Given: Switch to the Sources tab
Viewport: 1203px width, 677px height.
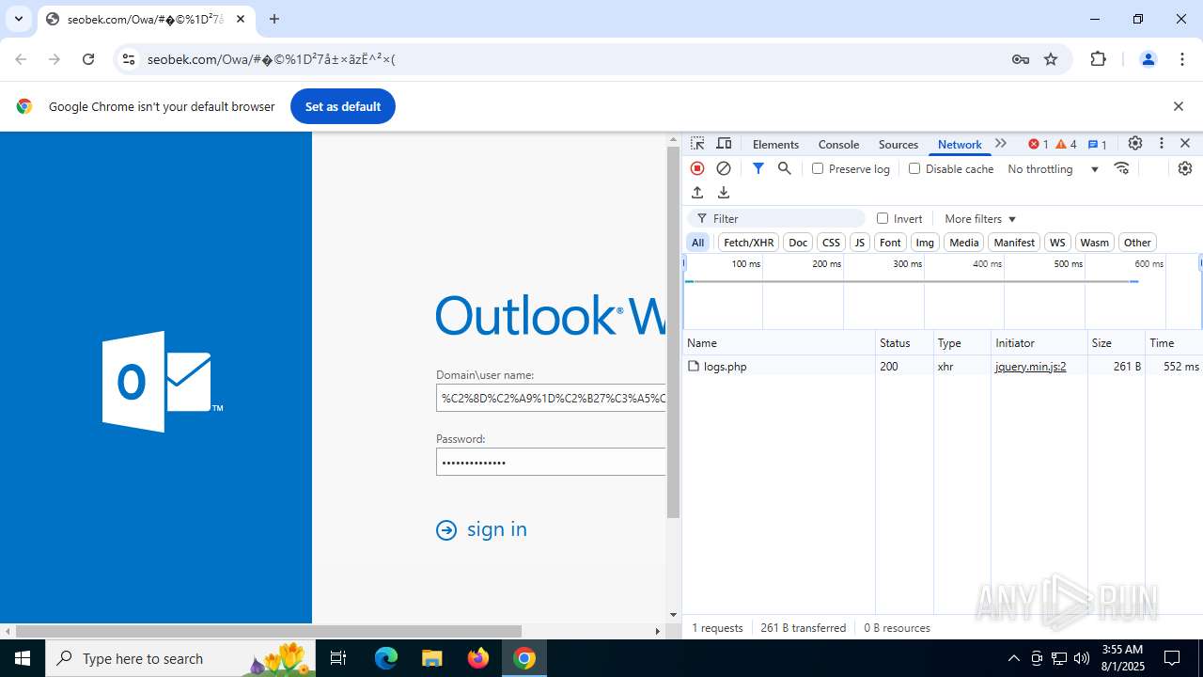Looking at the screenshot, I should pyautogui.click(x=898, y=144).
